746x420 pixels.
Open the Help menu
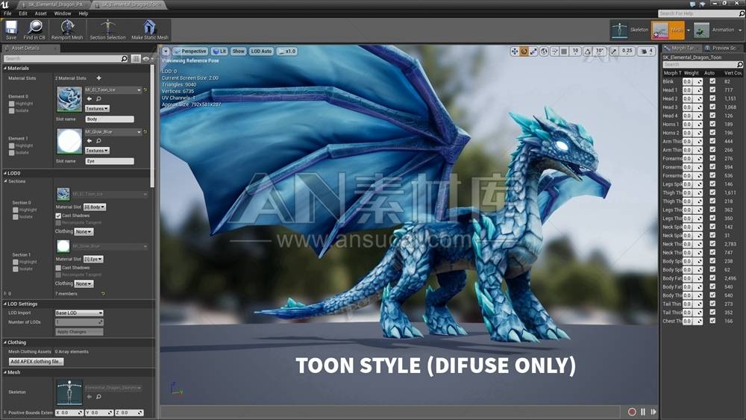84,13
